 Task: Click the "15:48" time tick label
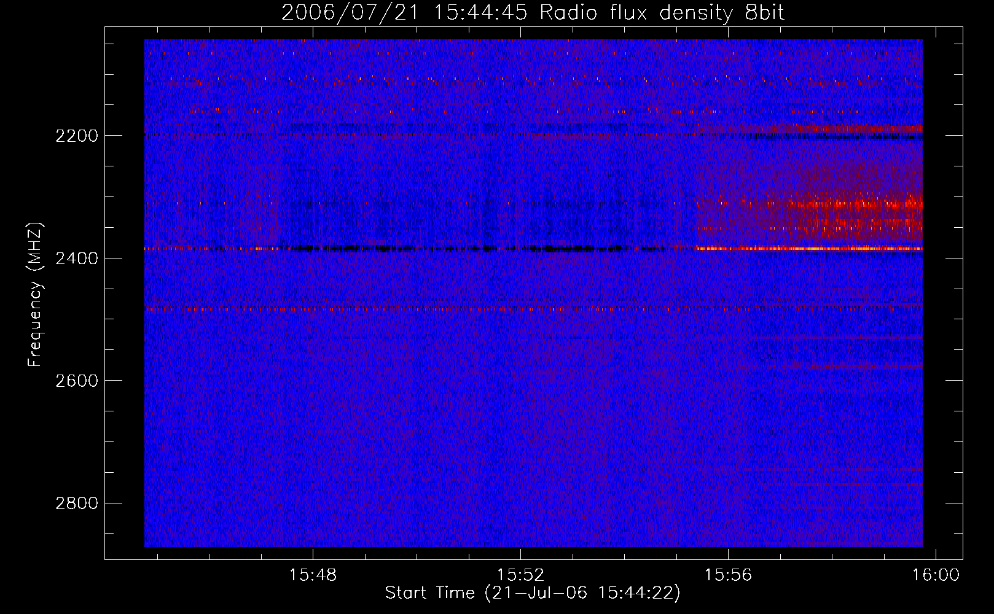point(313,575)
